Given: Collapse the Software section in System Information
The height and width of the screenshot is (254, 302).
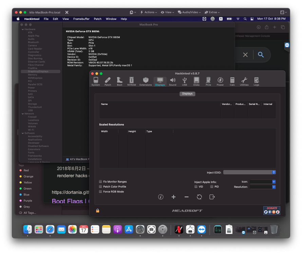Looking at the screenshot, I should 23,133.
